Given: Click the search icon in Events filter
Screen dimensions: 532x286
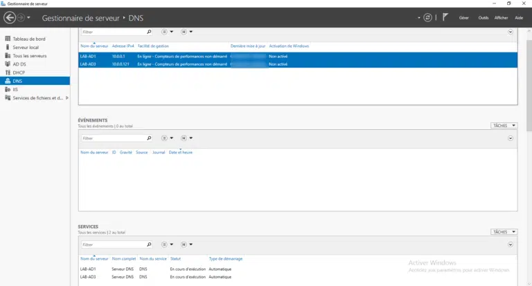Looking at the screenshot, I should click(149, 138).
